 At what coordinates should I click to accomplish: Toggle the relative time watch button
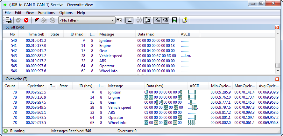[x=147, y=20]
